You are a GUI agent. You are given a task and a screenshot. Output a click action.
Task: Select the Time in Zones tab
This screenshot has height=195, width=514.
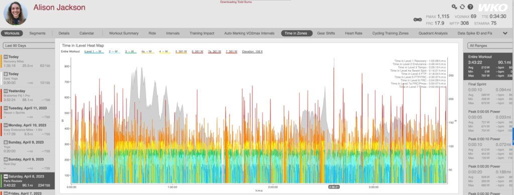click(297, 33)
